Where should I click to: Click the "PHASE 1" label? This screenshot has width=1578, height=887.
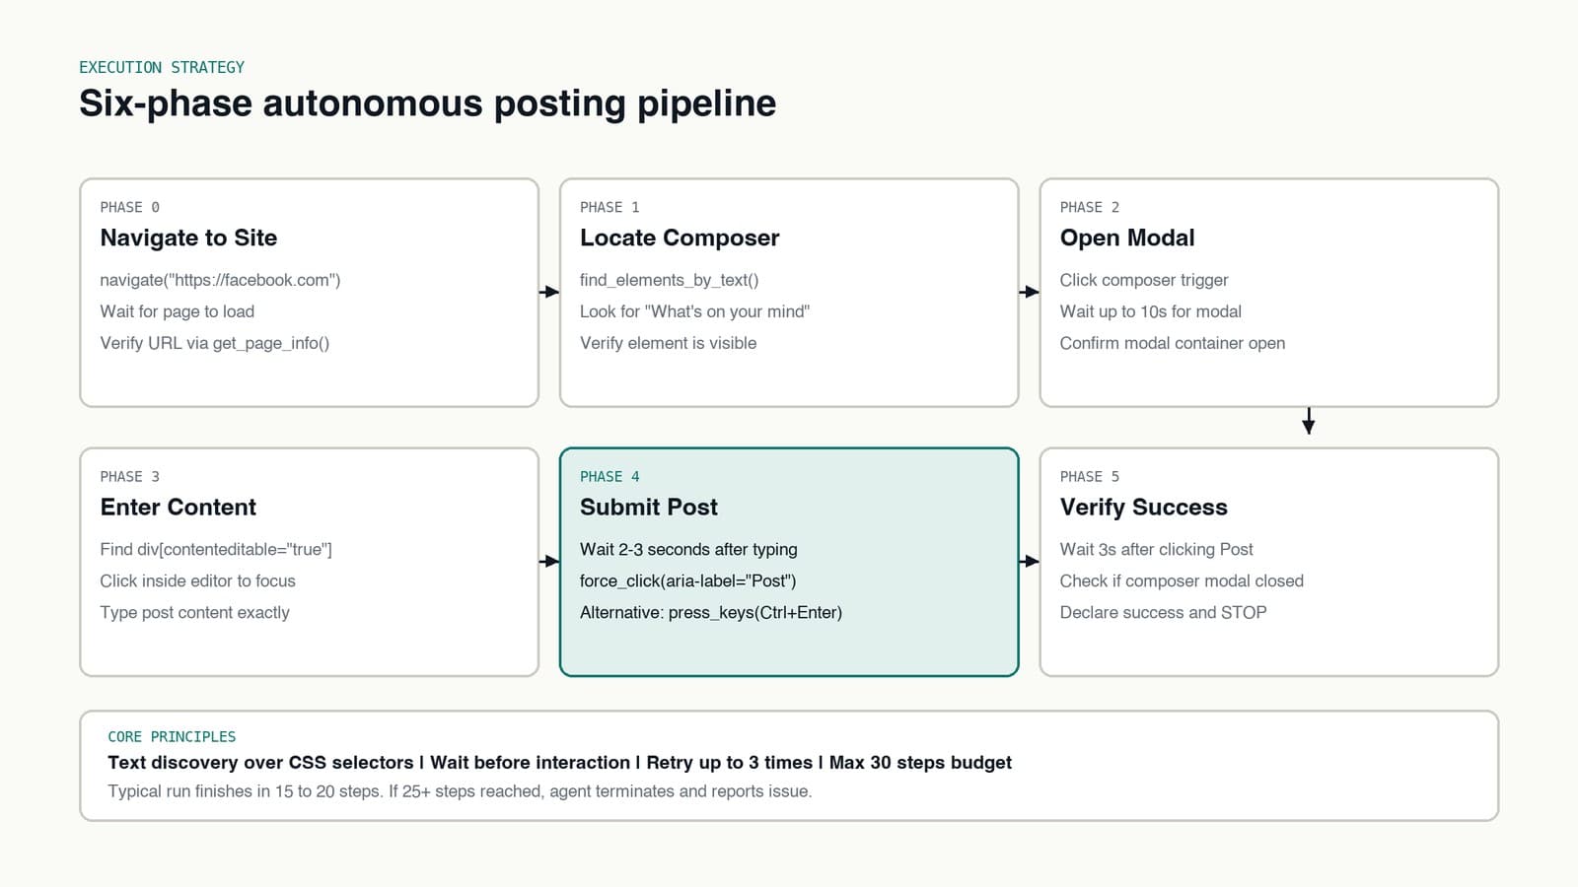click(610, 207)
